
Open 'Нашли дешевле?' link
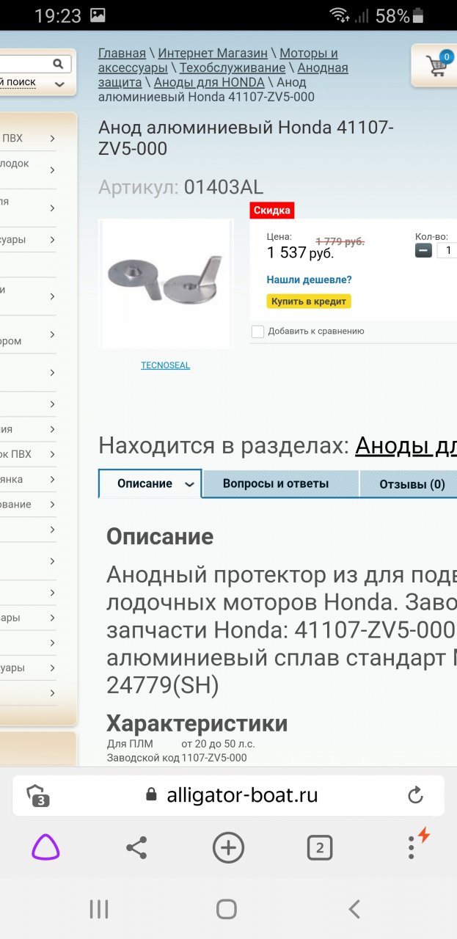coord(309,279)
